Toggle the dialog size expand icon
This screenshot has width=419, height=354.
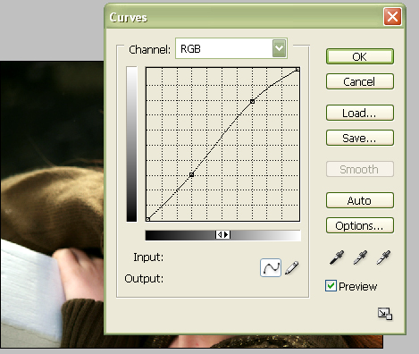tap(385, 314)
